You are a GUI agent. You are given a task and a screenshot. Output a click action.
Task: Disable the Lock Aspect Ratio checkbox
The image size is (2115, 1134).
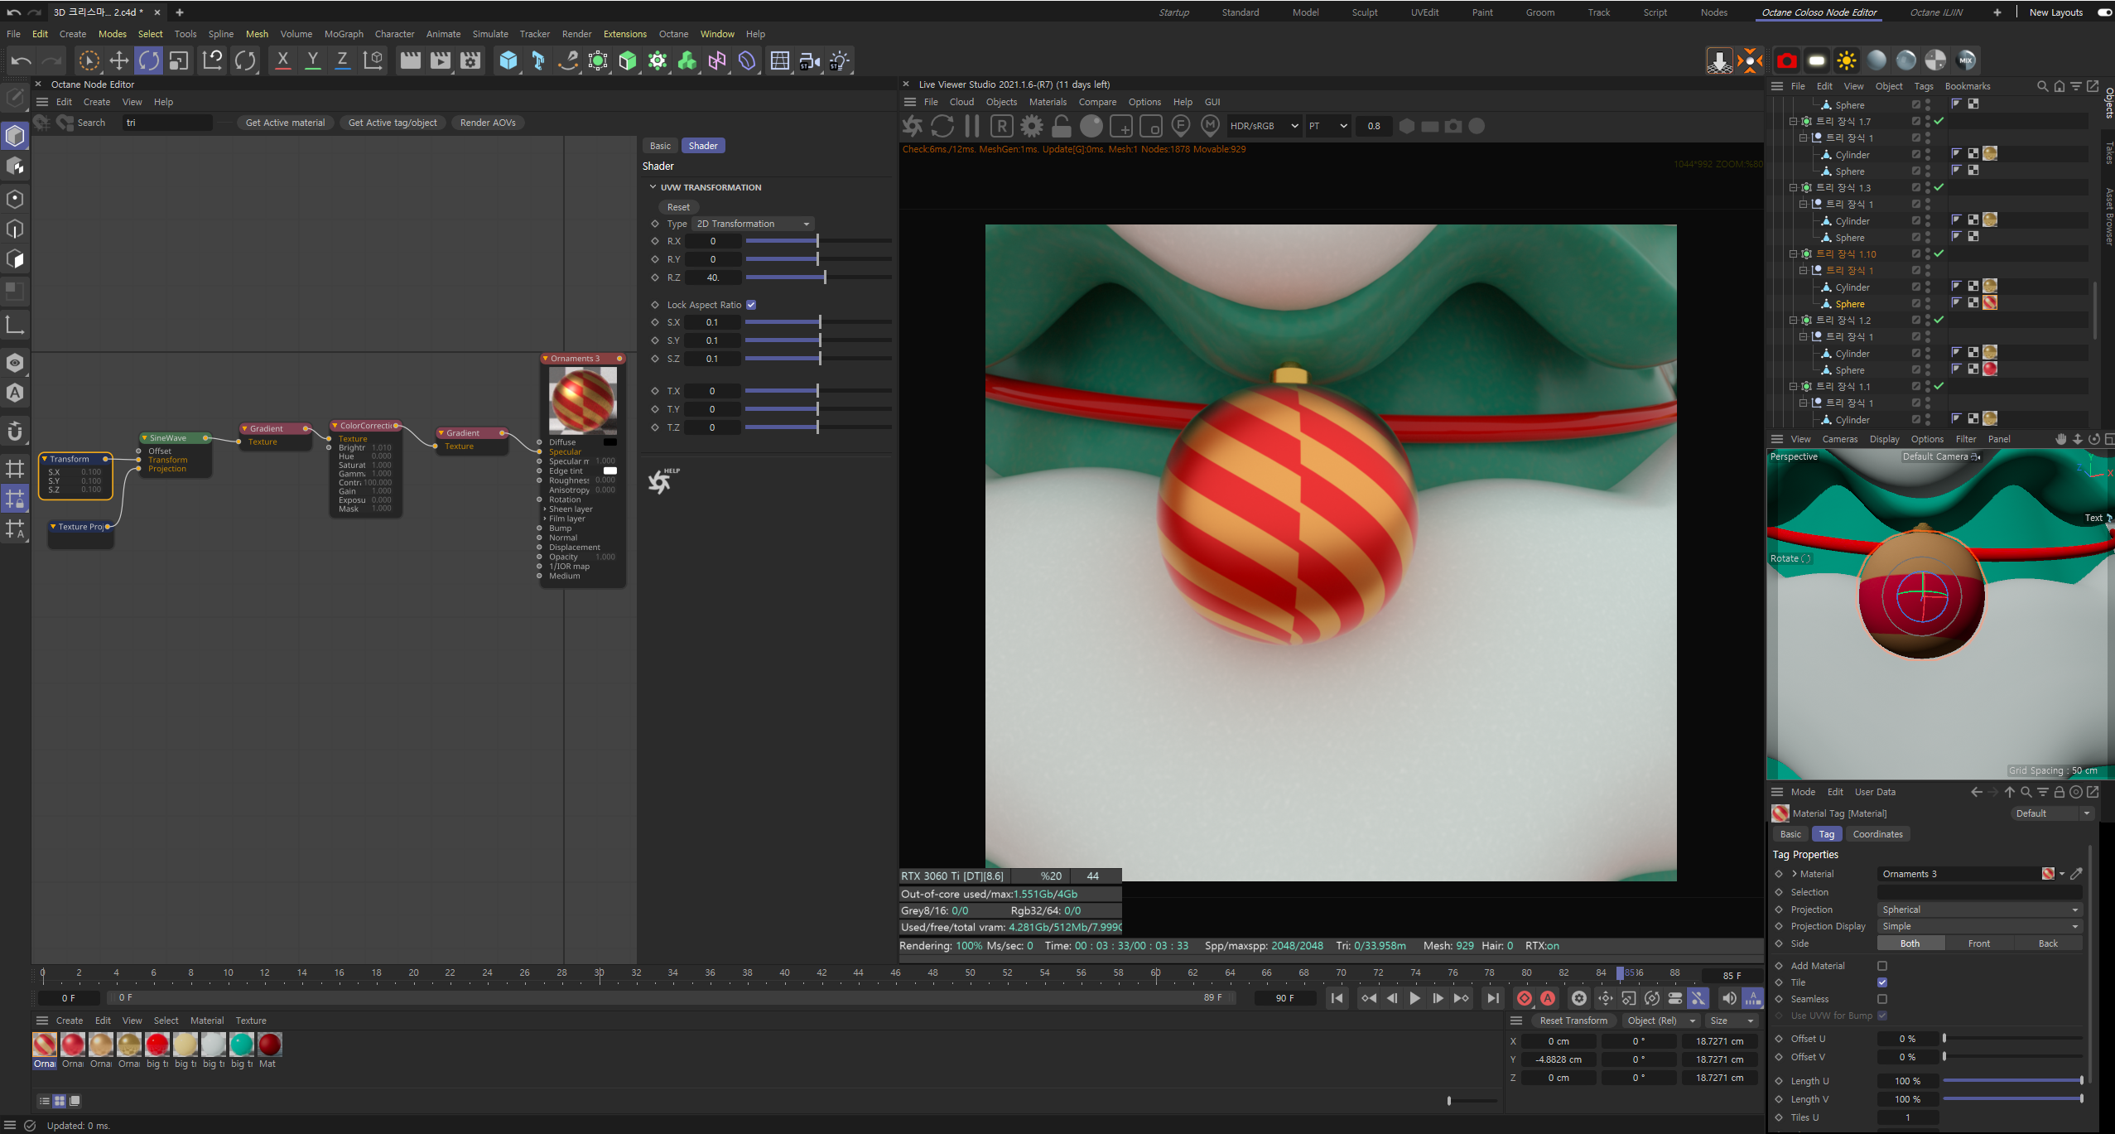751,305
